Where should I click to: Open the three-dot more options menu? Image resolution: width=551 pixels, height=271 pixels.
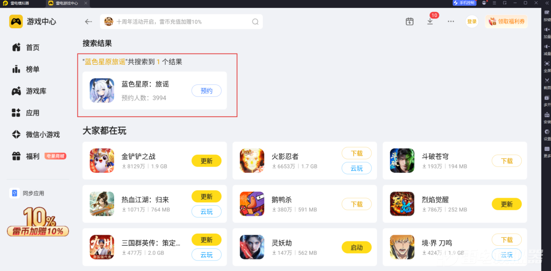tap(451, 21)
